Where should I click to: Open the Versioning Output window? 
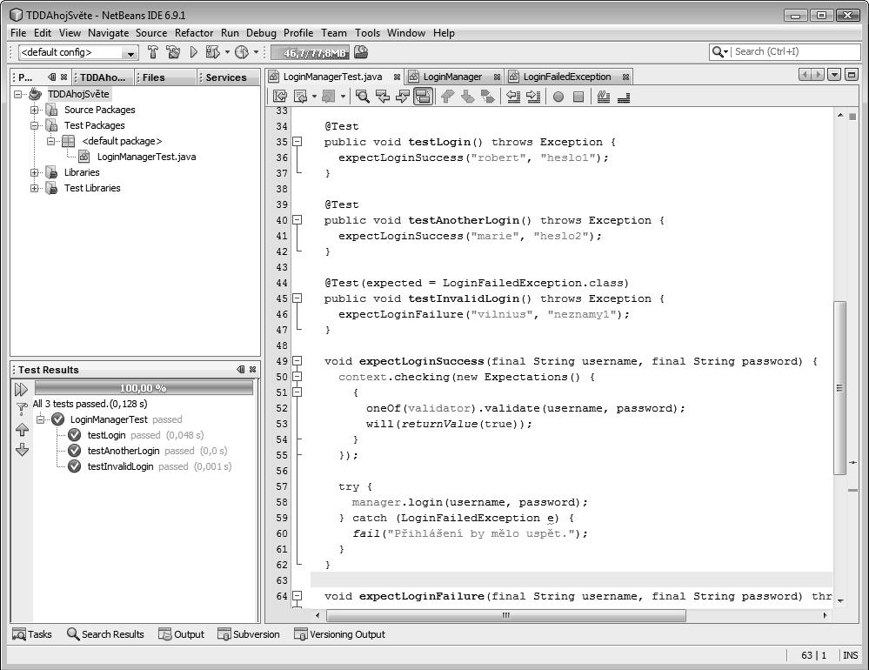click(x=340, y=634)
